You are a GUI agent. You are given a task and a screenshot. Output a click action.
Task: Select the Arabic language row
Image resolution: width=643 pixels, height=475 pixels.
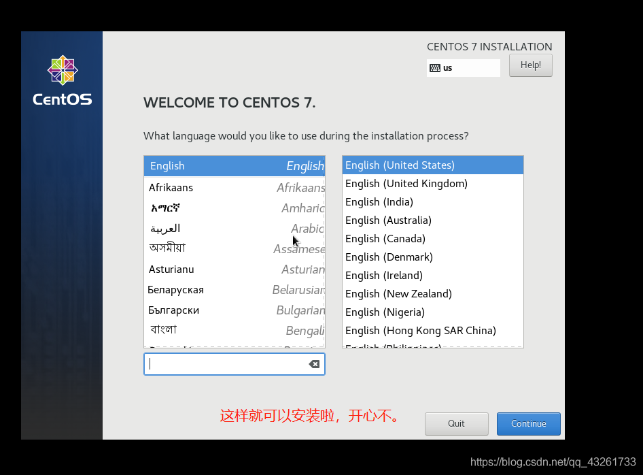[x=234, y=228]
